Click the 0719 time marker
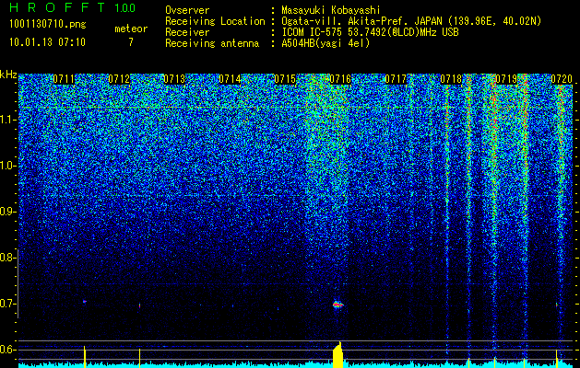The height and width of the screenshot is (368, 580). [x=506, y=79]
